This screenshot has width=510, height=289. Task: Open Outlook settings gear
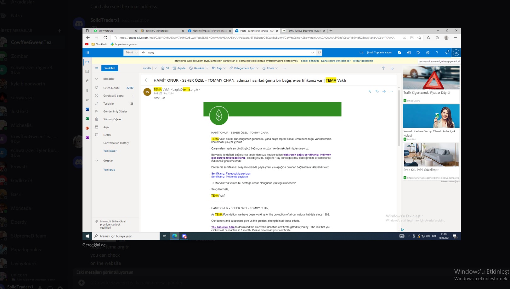pos(428,52)
